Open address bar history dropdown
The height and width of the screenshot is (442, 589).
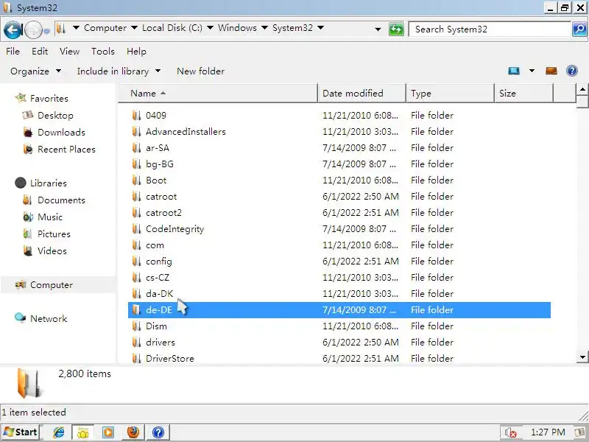click(378, 29)
